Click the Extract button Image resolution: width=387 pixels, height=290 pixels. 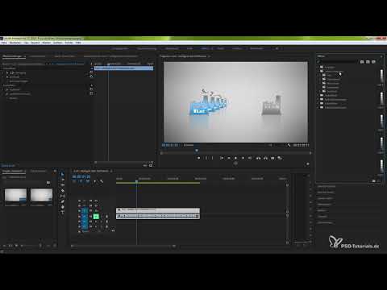pyautogui.click(x=265, y=158)
